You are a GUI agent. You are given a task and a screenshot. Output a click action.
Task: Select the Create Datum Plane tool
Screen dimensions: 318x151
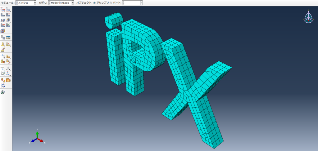2,73
